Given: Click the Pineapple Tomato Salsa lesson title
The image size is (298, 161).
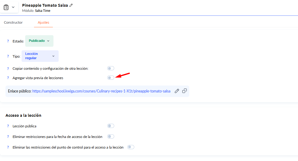Looking at the screenshot, I should pyautogui.click(x=45, y=5).
